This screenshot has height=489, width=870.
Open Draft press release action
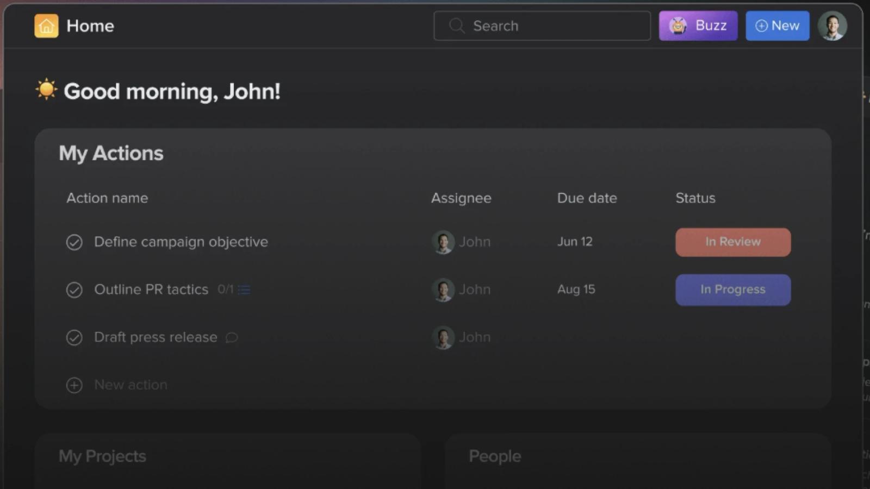click(156, 337)
